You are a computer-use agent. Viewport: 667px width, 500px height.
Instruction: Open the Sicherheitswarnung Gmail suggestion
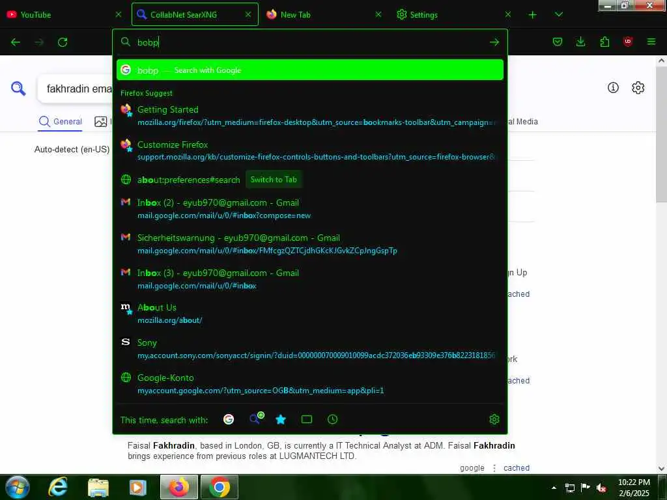[310, 244]
